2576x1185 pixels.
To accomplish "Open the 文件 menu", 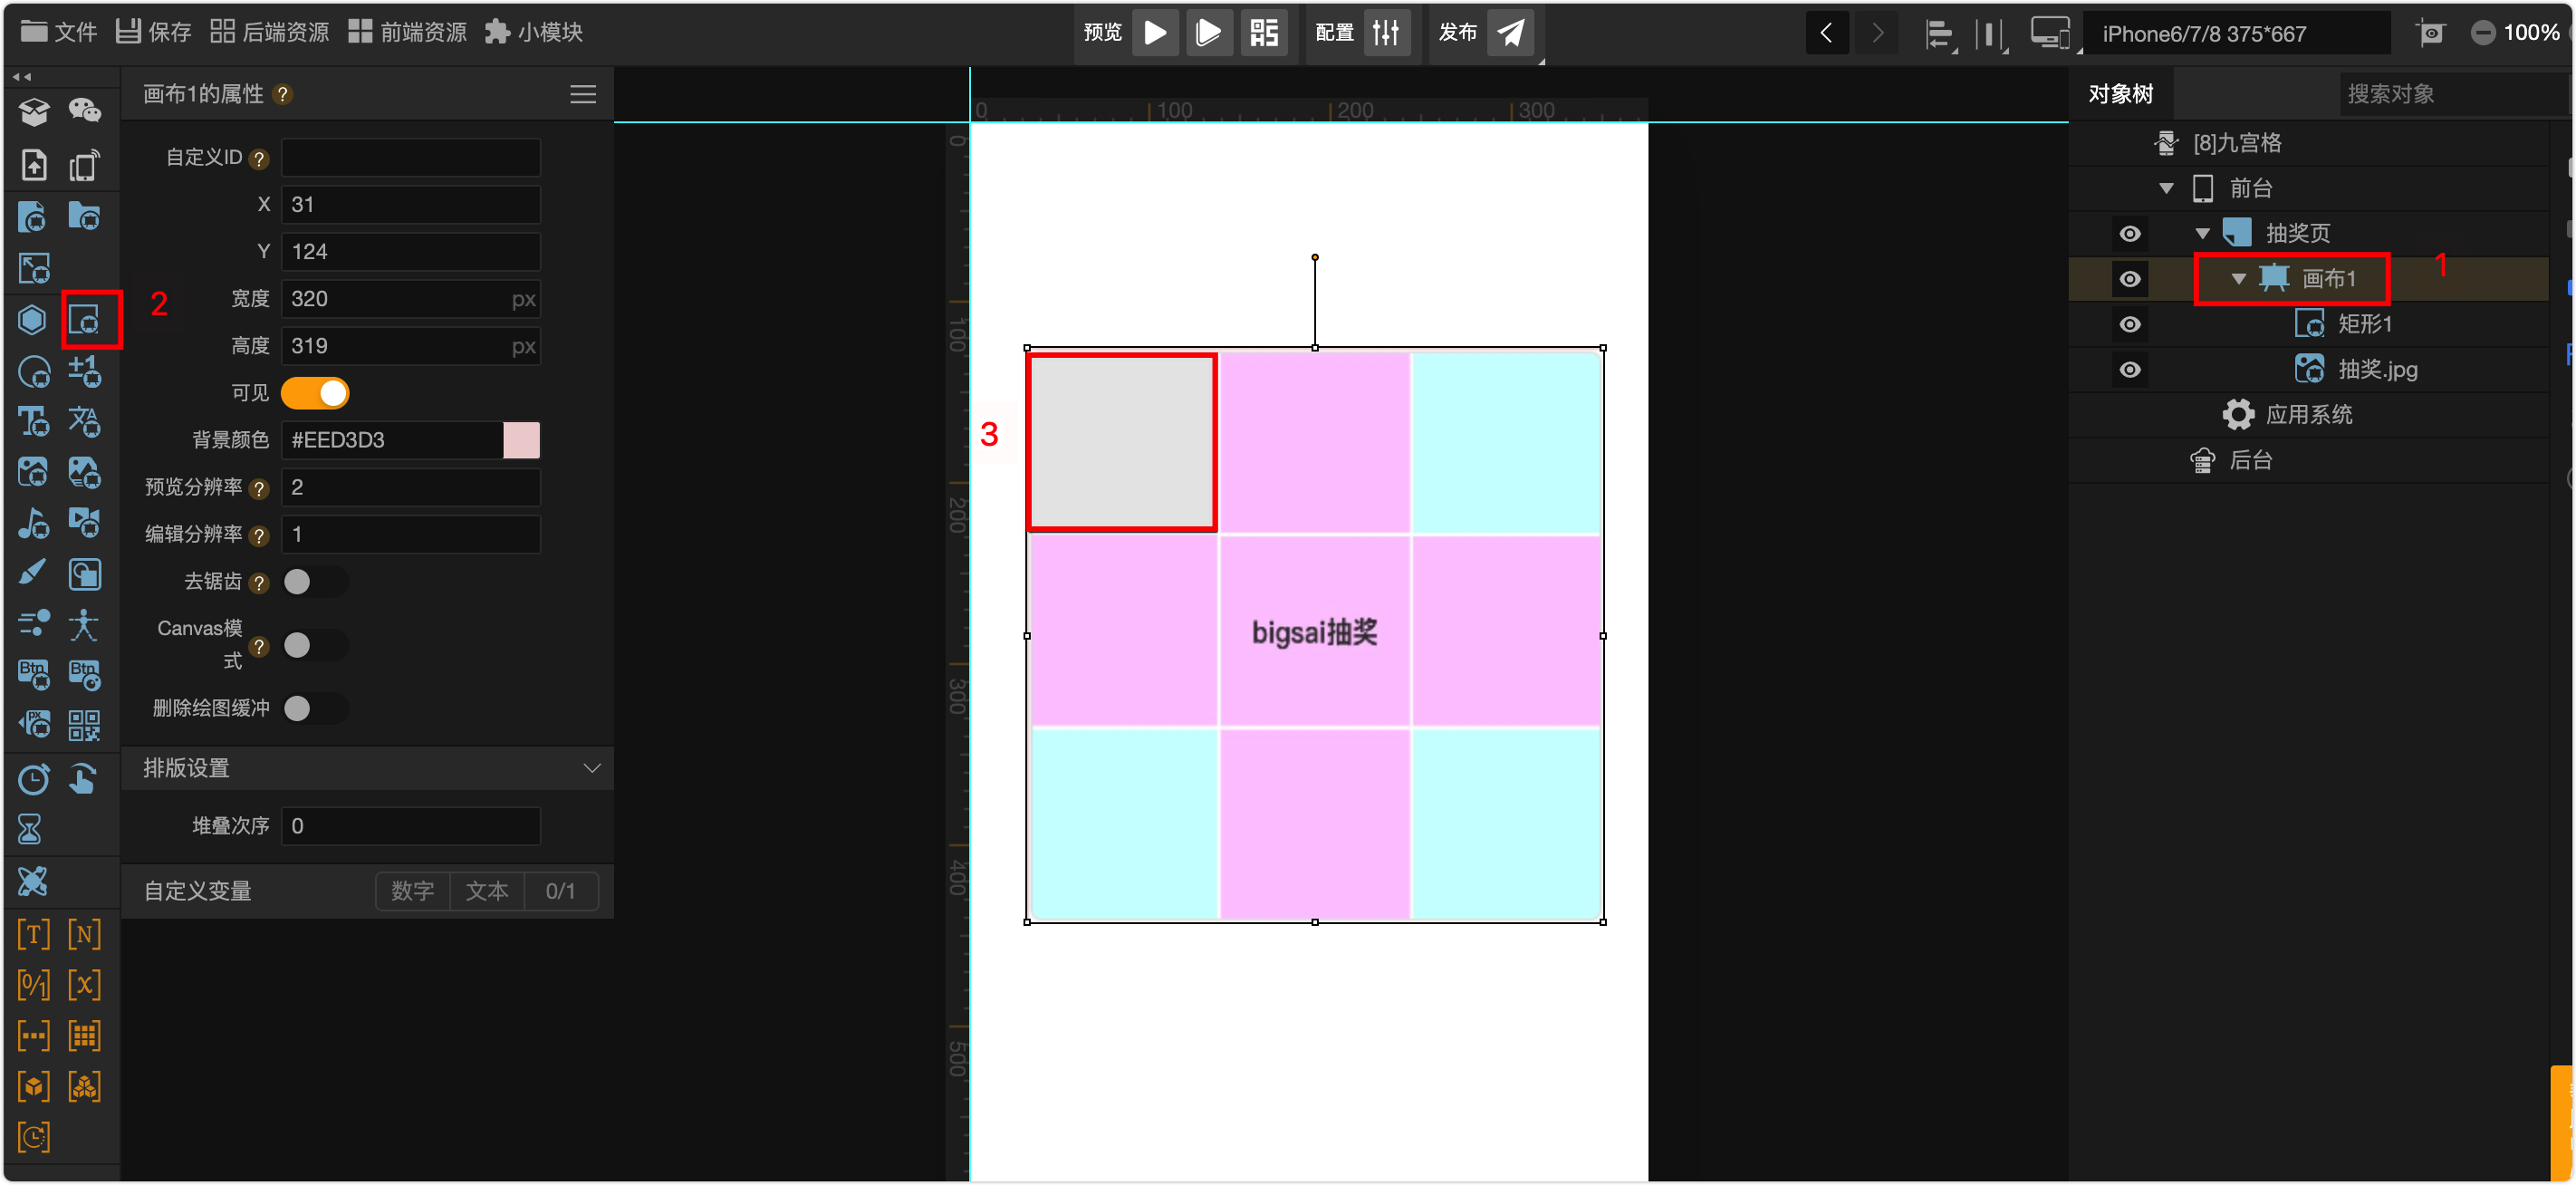I will 59,32.
